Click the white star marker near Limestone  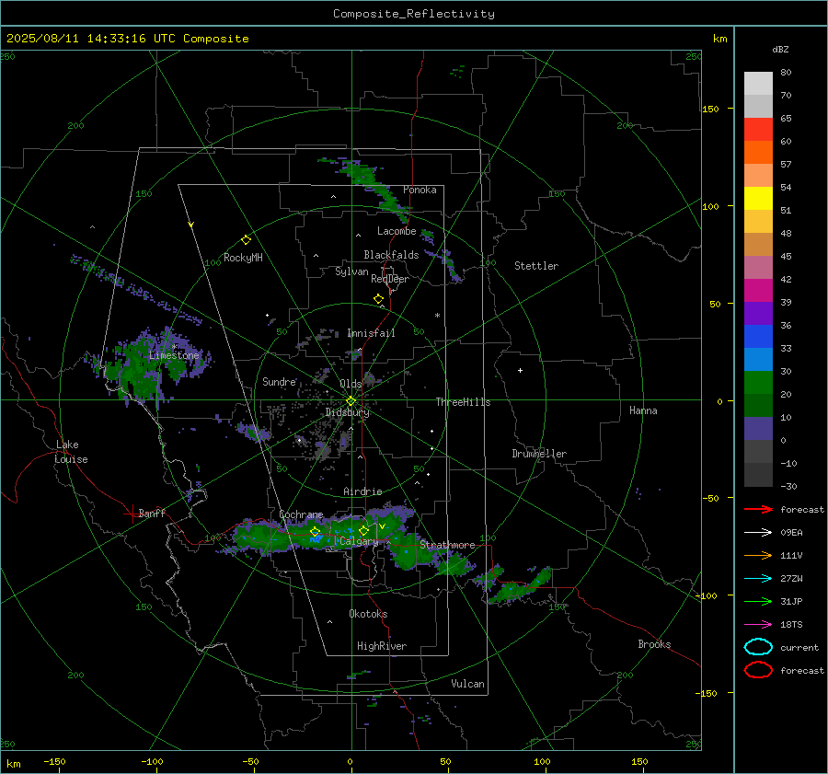174,347
